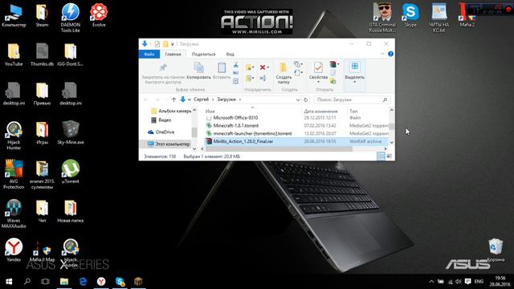Click the red Delete X icon
This screenshot has width=514, height=289.
tap(263, 67)
